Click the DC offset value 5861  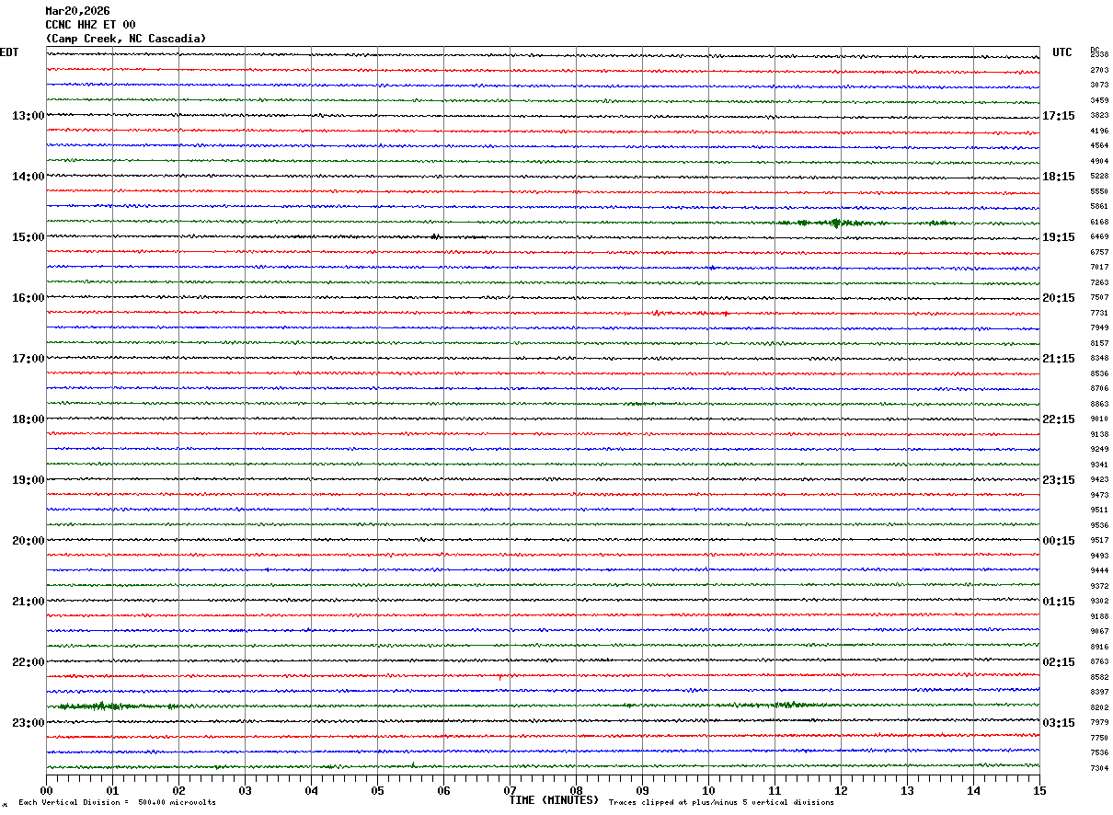[1099, 207]
